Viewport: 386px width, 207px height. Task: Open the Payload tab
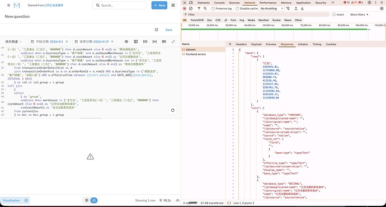pos(256,44)
